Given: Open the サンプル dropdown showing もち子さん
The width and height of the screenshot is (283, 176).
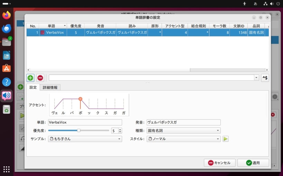Looking at the screenshot, I should [x=85, y=139].
